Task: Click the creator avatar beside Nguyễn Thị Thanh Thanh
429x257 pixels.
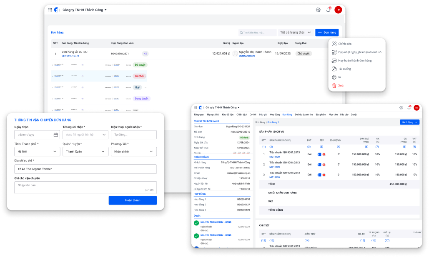Action: 235,54
